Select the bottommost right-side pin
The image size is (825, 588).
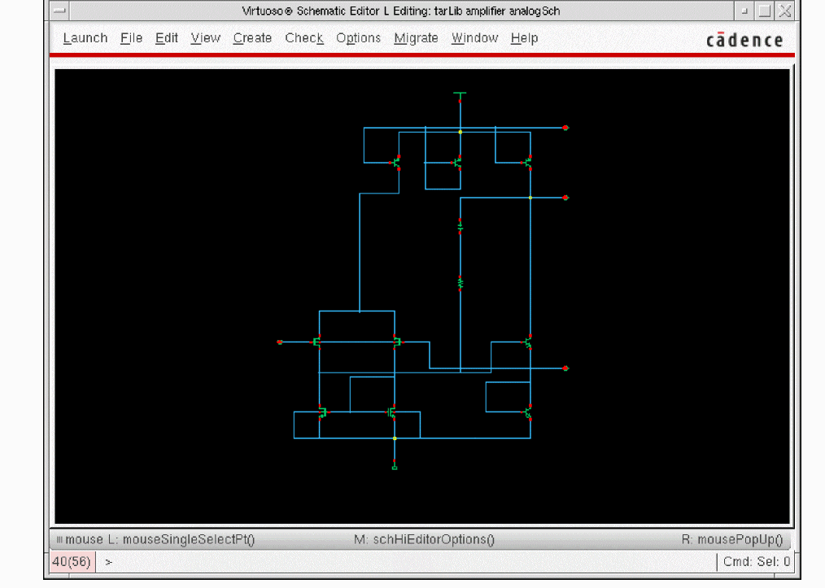click(x=565, y=368)
